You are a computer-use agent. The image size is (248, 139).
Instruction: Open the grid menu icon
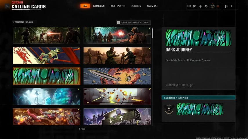click(x=189, y=6)
